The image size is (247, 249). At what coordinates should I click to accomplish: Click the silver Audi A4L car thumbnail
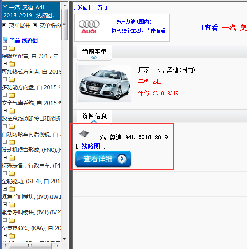pyautogui.click(x=105, y=82)
